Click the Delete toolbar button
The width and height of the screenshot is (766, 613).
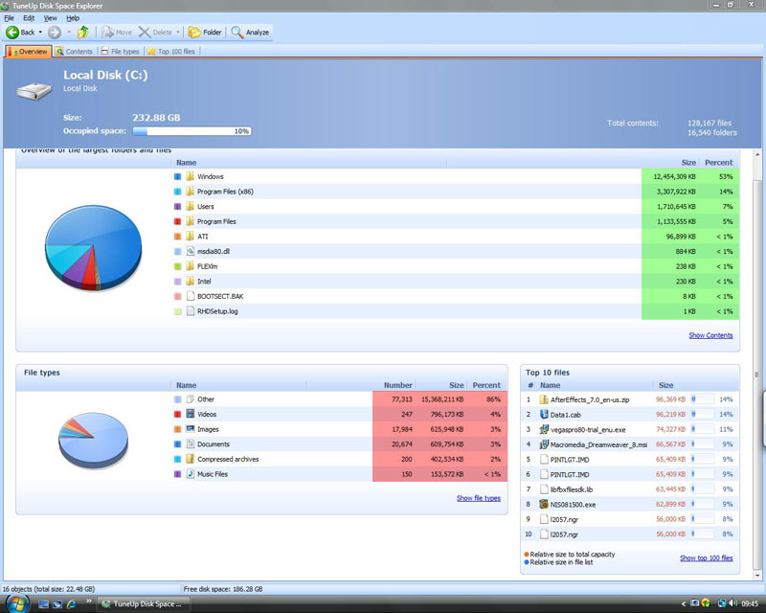coord(155,33)
